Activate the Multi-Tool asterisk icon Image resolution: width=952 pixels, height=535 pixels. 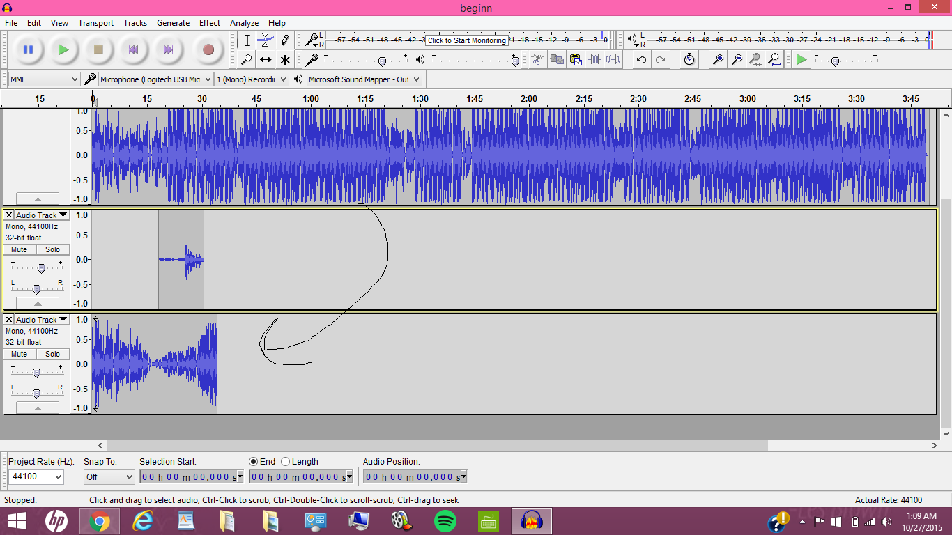click(284, 59)
